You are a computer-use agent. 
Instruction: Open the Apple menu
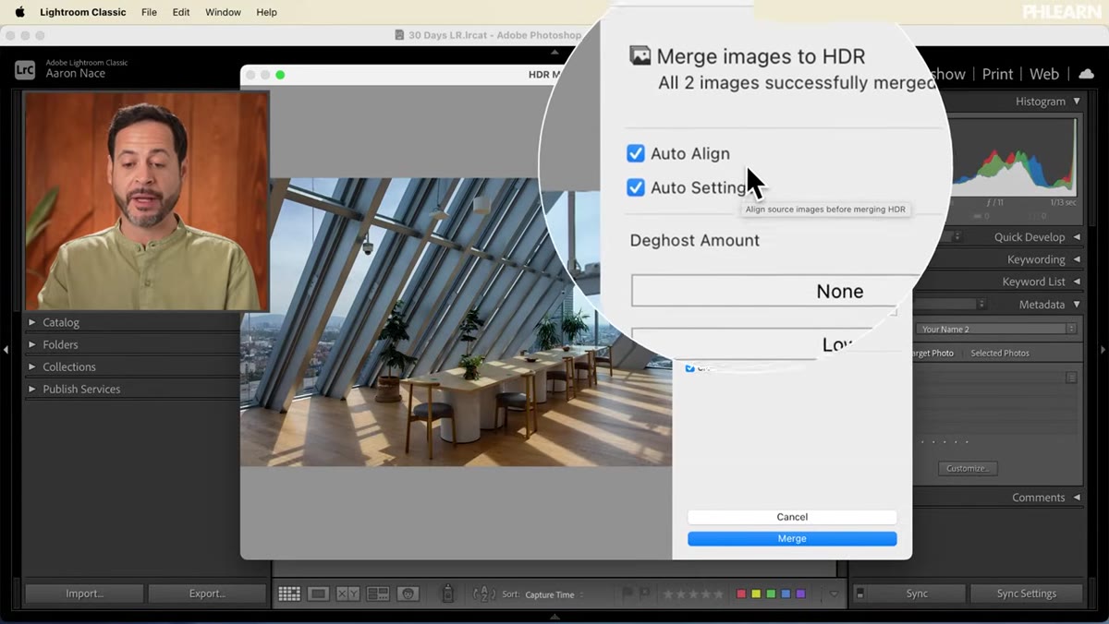click(20, 12)
